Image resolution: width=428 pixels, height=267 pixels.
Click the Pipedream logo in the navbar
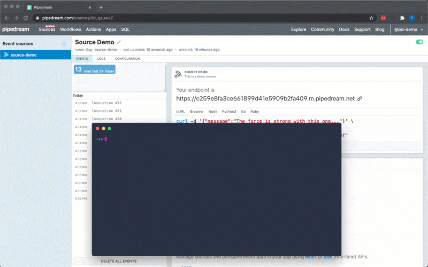(16, 29)
